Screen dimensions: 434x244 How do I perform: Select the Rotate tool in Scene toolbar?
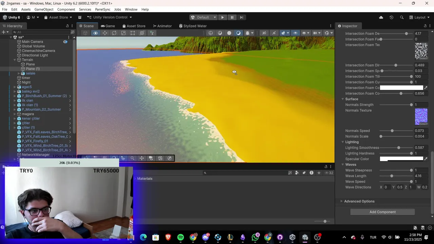point(114,33)
